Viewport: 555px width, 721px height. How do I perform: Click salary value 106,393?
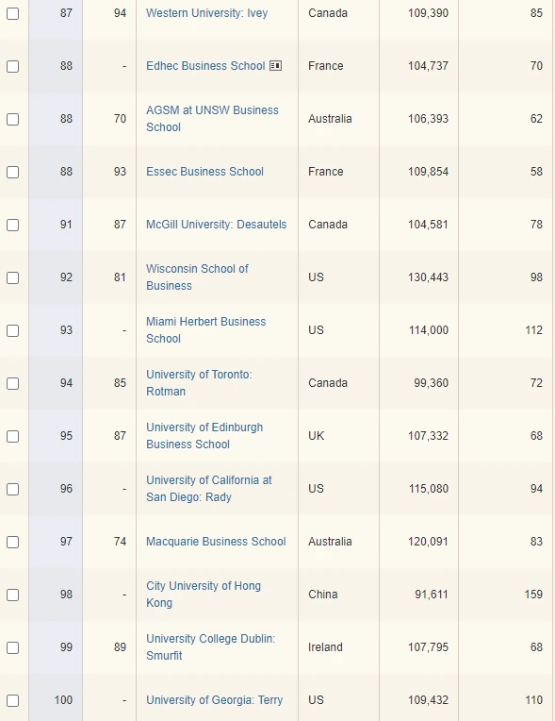pyautogui.click(x=428, y=119)
